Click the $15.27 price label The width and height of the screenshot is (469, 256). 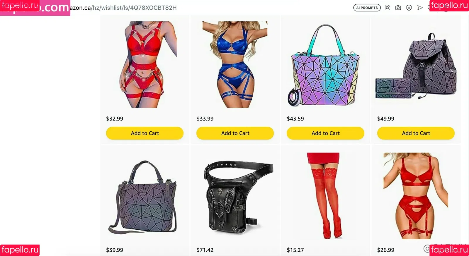tap(295, 250)
